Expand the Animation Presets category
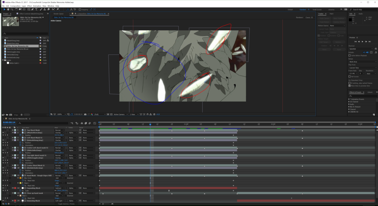Screen dimensions: 378x206 click(349, 99)
